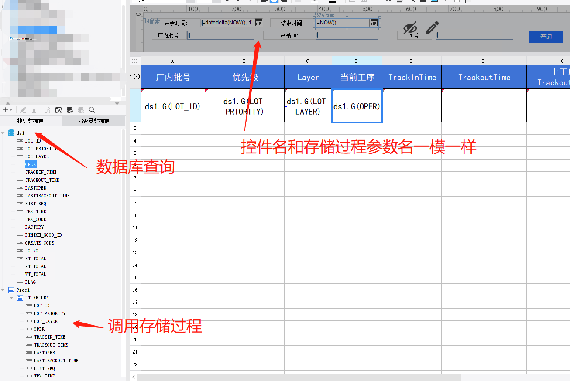Select column header E
This screenshot has height=381, width=570.
point(412,61)
